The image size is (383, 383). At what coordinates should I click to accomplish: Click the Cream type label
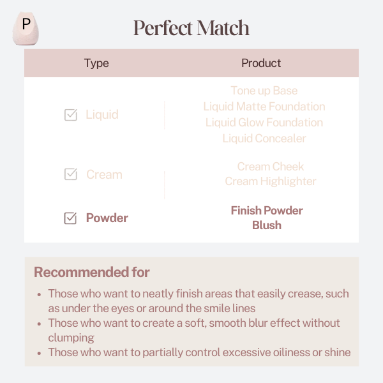pyautogui.click(x=104, y=174)
